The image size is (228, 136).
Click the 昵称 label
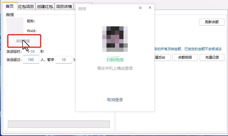31,21
